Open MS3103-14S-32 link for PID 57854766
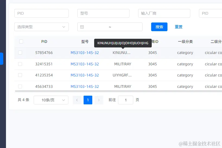Viewport: 222px width, 148px height. click(x=85, y=53)
